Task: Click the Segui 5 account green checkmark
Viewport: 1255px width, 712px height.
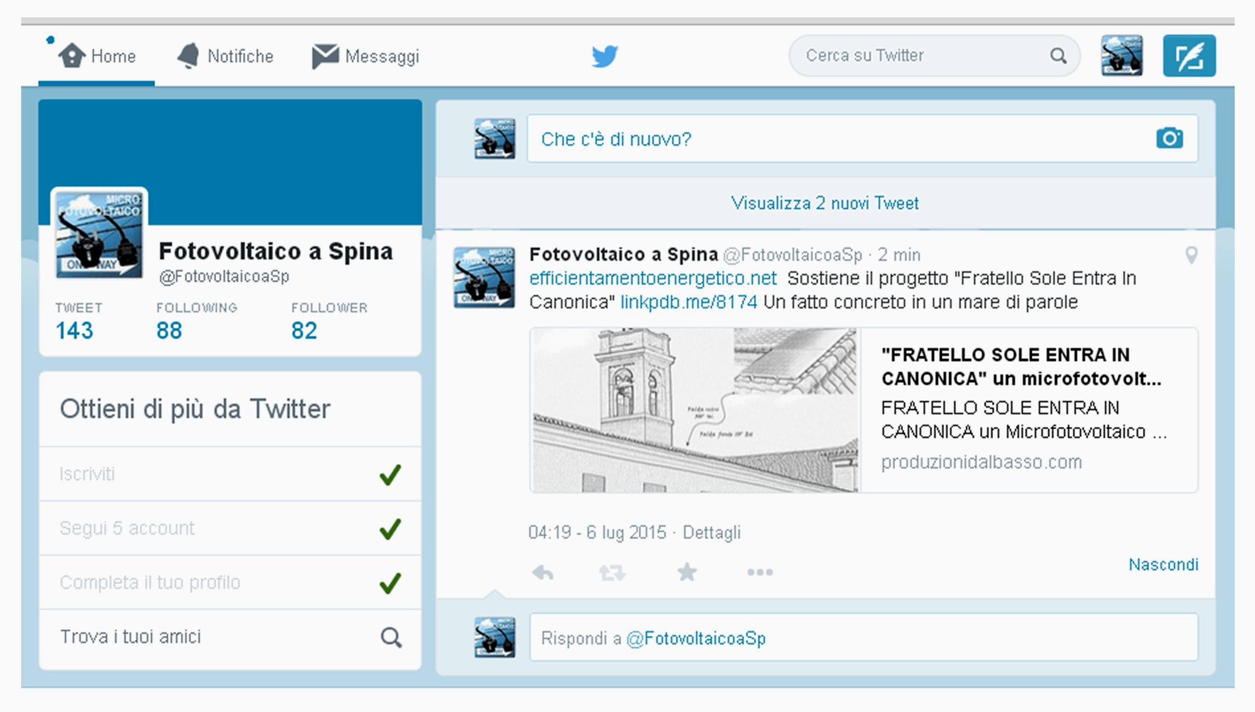Action: tap(390, 529)
